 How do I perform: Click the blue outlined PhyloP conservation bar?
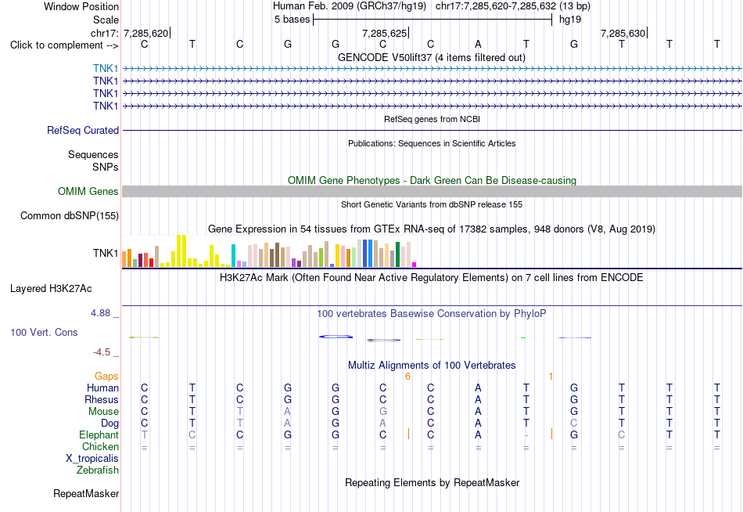336,337
